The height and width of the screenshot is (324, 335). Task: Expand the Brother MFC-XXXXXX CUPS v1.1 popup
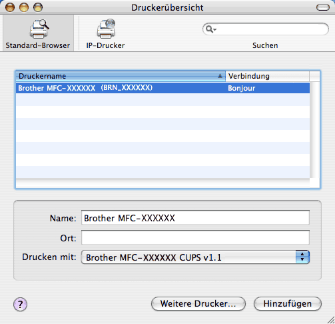click(195, 257)
